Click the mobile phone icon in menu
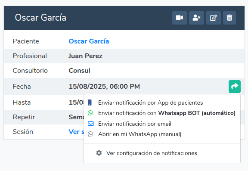This screenshot has width=248, height=171. 90,103
